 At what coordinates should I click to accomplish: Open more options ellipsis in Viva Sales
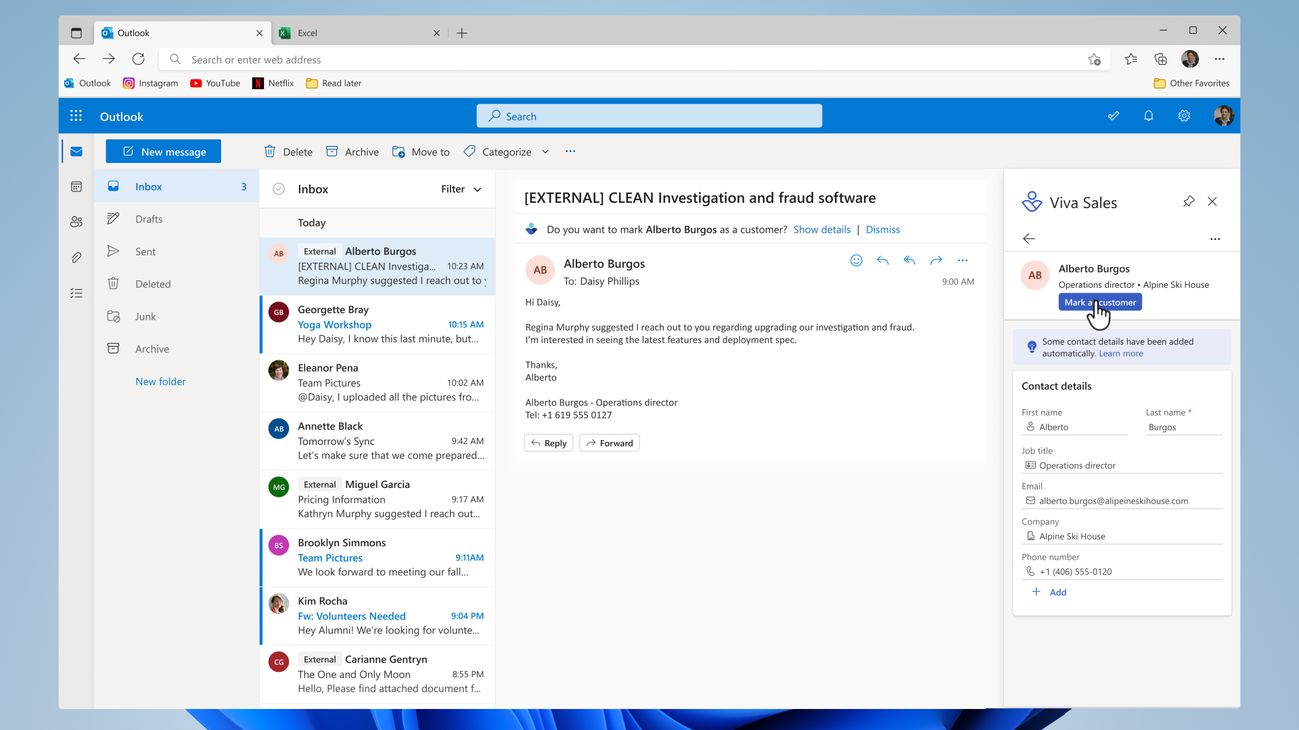[1215, 239]
